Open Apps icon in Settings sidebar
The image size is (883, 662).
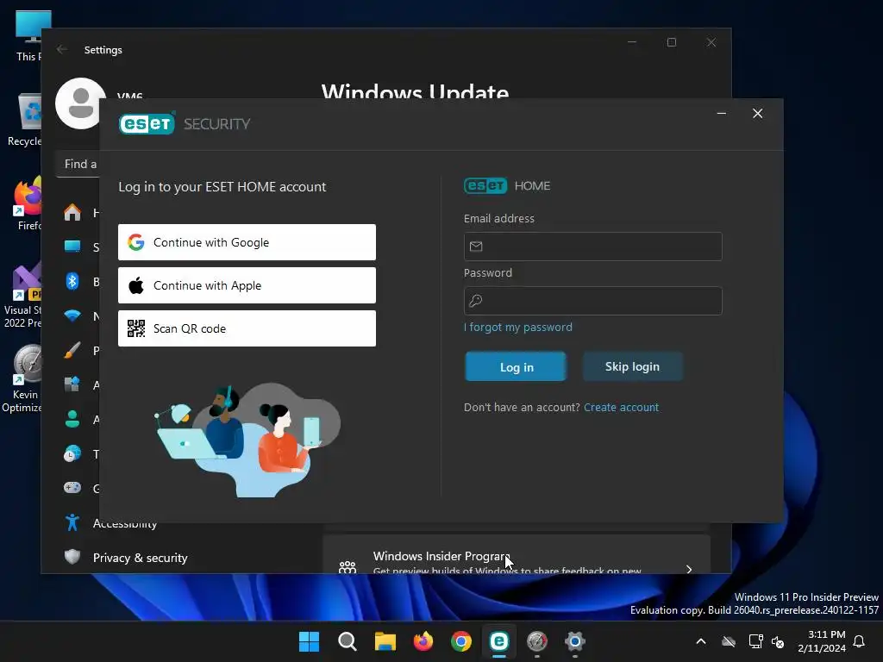coord(72,384)
